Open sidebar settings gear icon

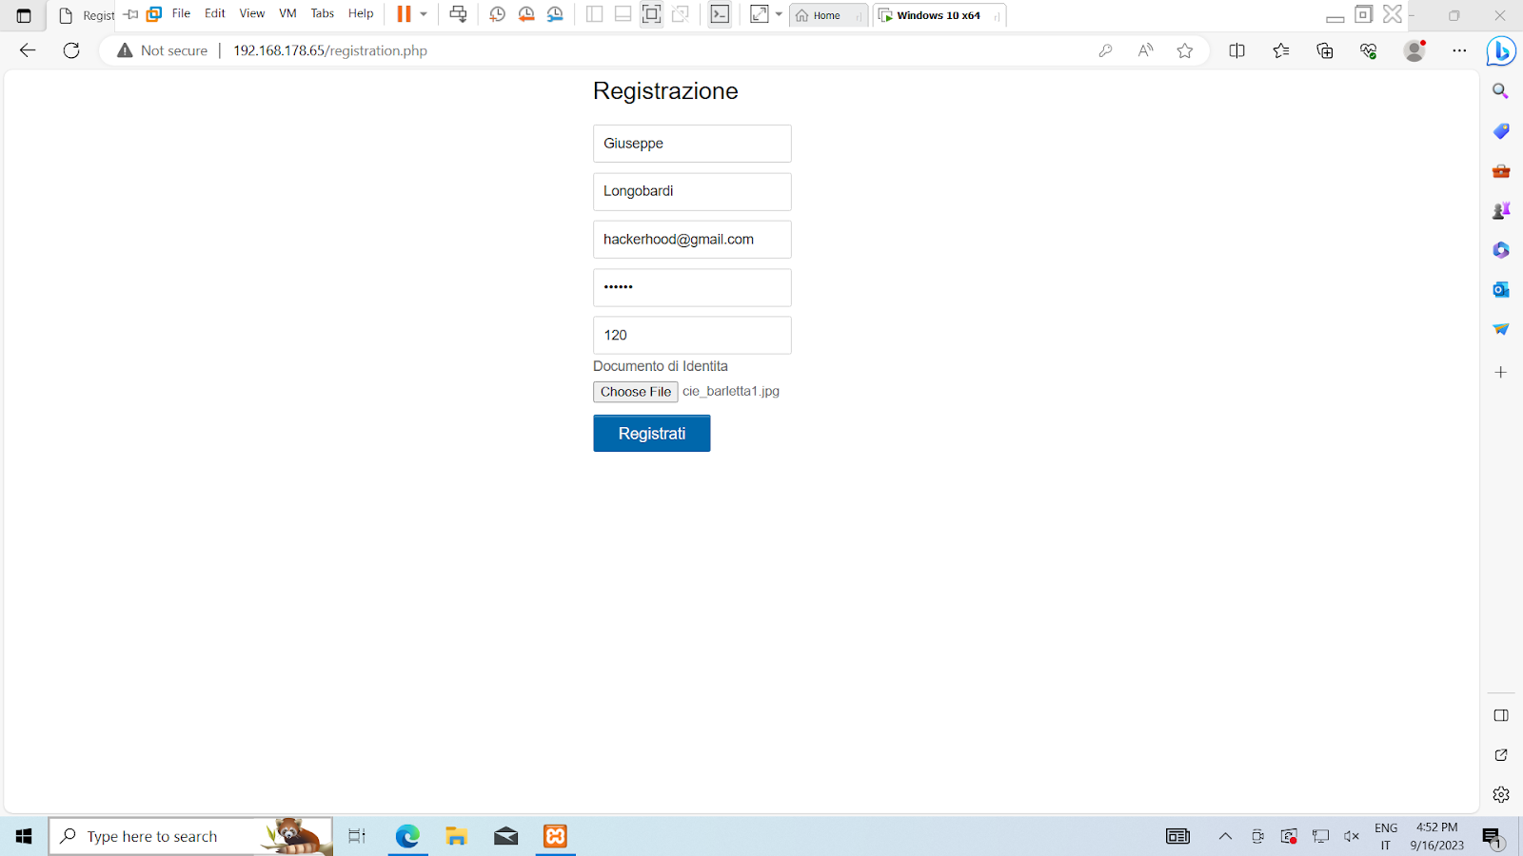pyautogui.click(x=1501, y=794)
